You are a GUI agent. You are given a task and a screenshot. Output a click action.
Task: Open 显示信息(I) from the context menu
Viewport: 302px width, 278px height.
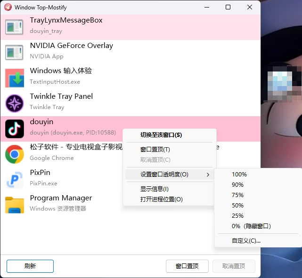(x=170, y=189)
